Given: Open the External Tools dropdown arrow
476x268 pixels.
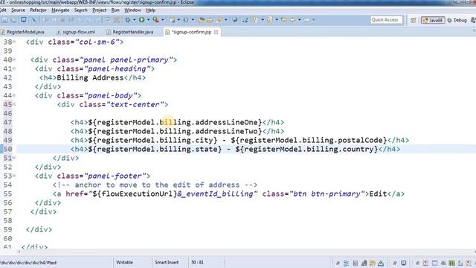Looking at the screenshot, I should tap(162, 20).
